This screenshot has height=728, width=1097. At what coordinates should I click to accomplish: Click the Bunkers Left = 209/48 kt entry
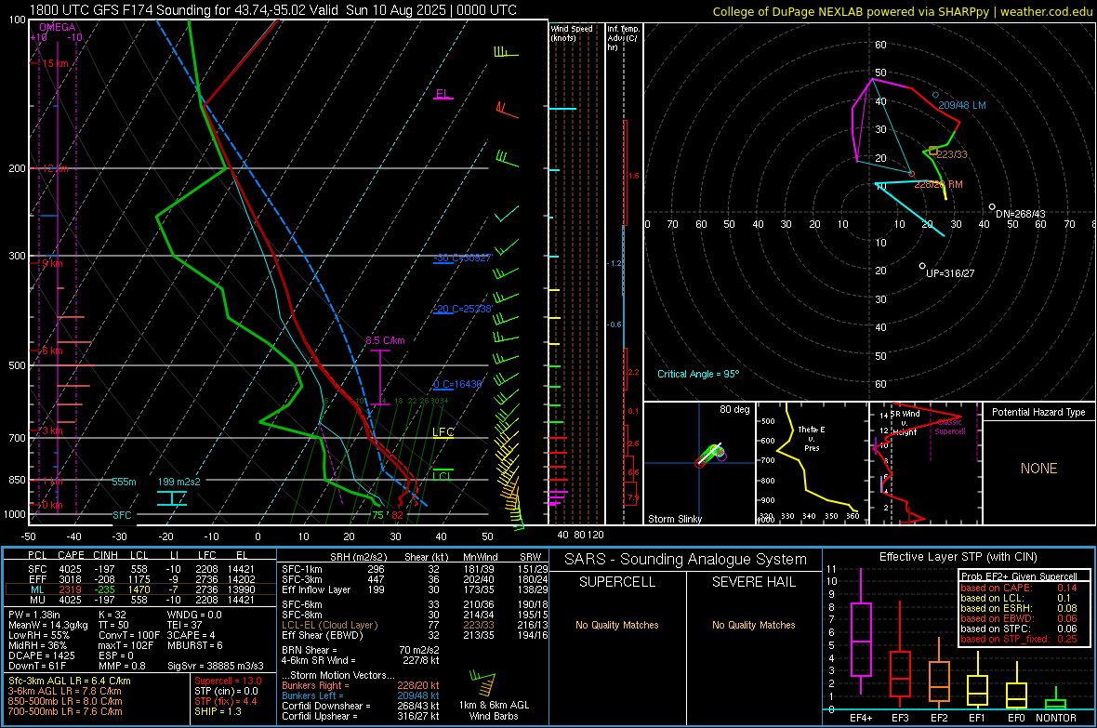click(361, 695)
